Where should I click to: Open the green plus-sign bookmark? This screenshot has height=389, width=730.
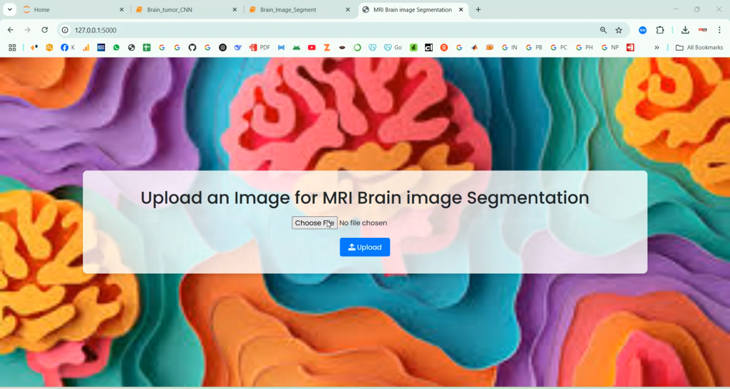(x=146, y=48)
